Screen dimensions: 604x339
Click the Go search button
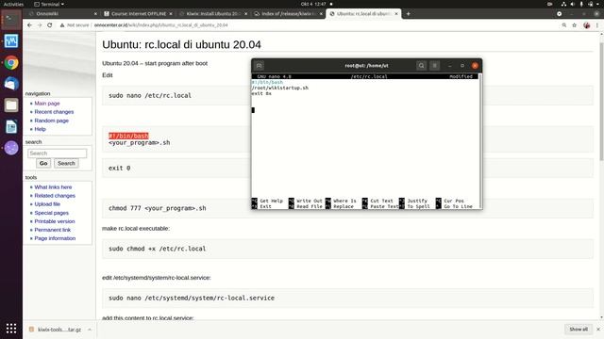[43, 163]
